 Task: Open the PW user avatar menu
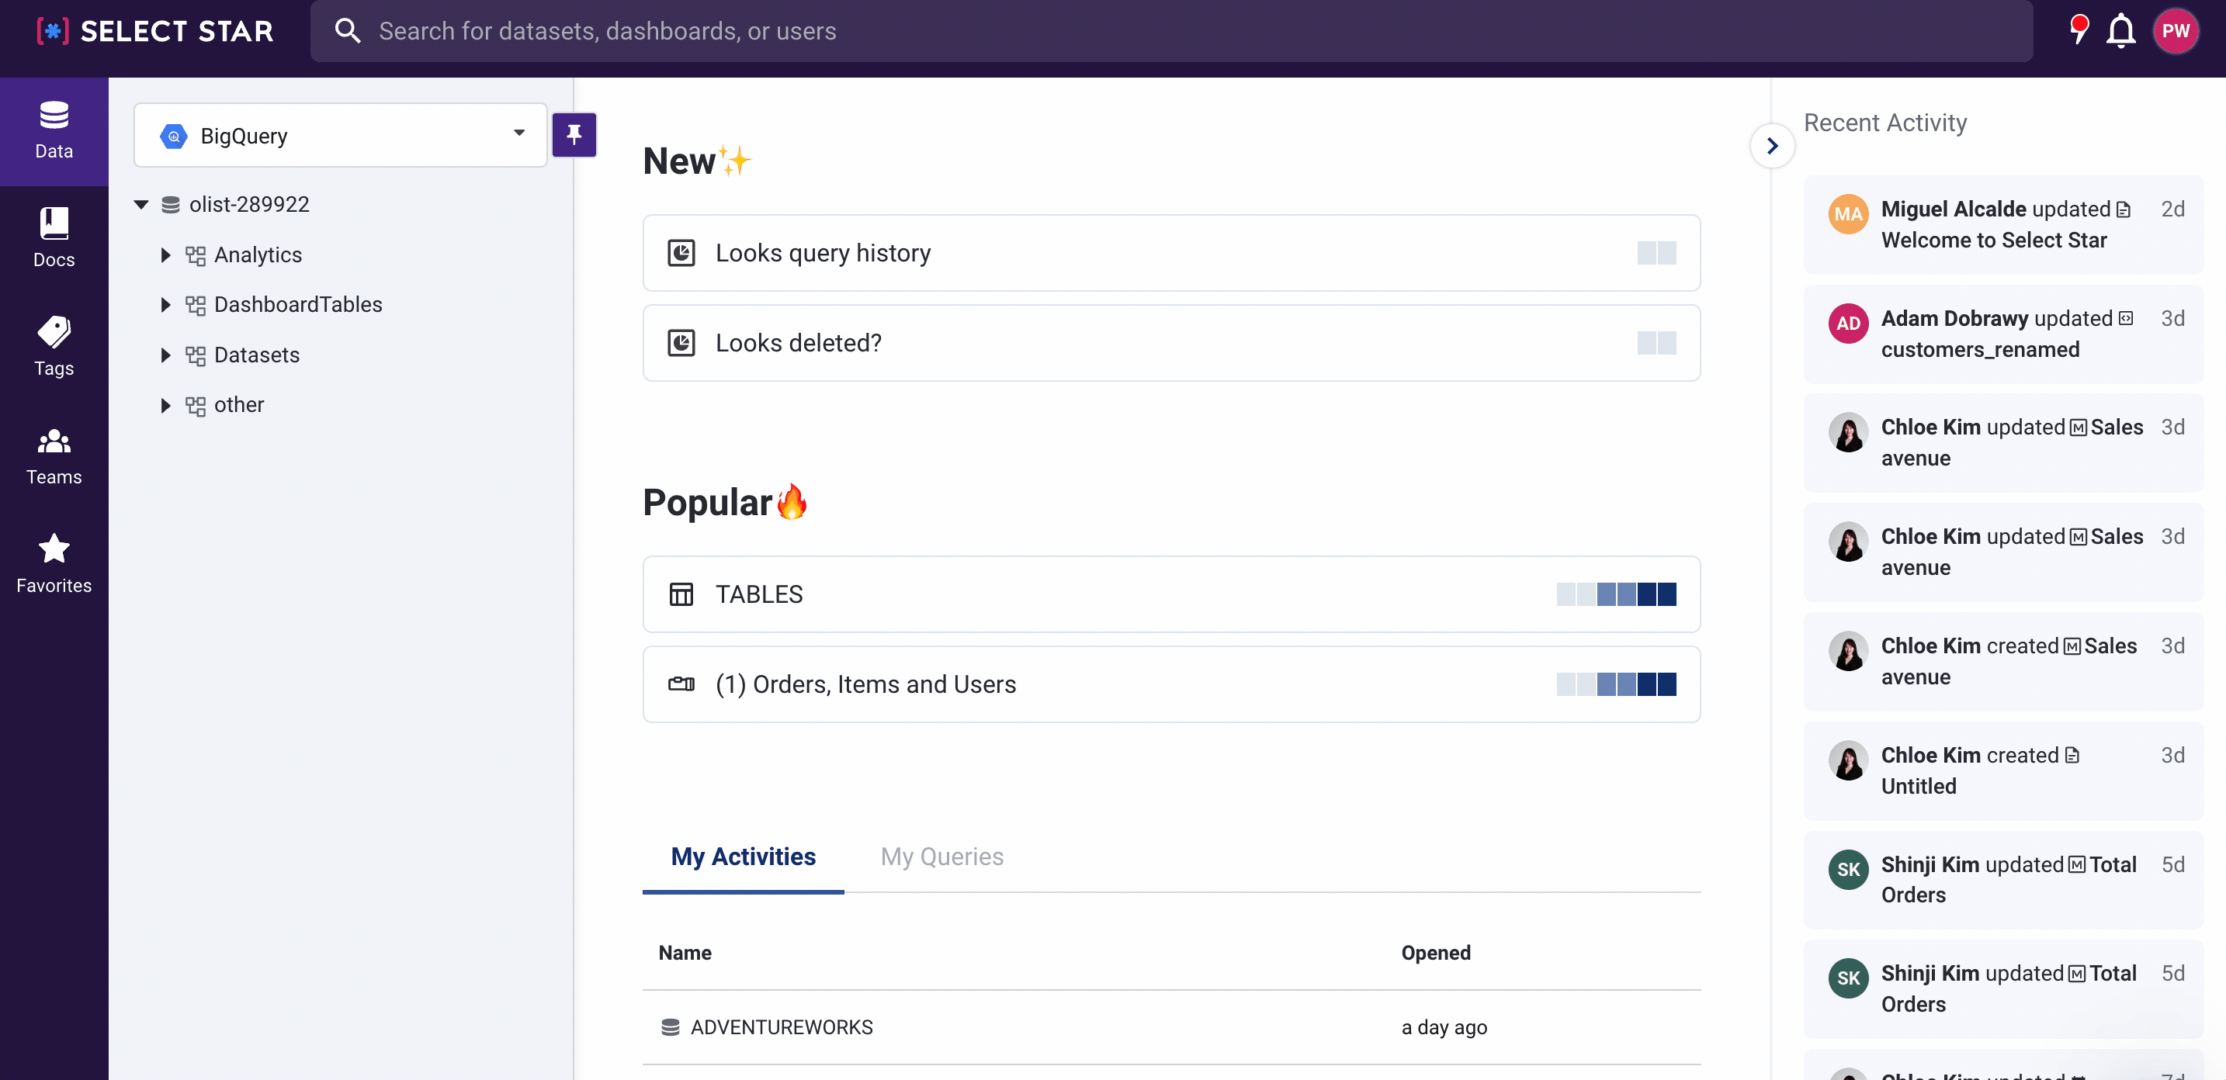pos(2174,31)
